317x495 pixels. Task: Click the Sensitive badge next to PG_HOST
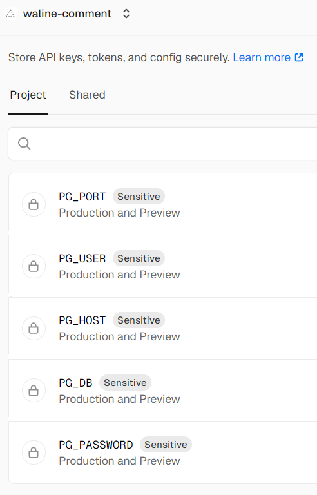coord(139,320)
